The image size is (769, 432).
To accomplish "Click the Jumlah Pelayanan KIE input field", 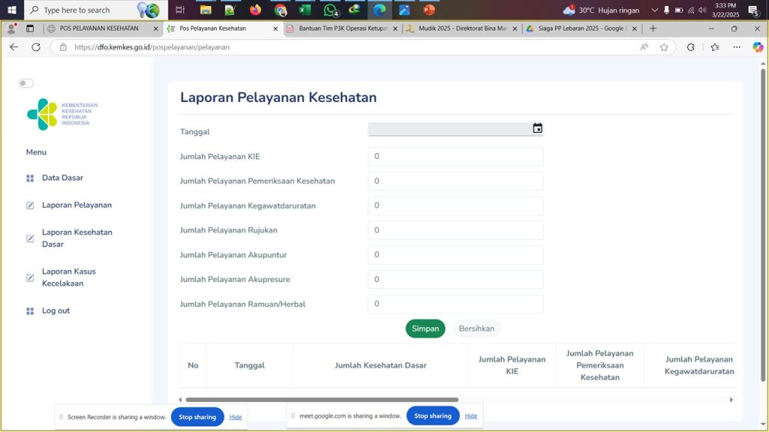I will 455,157.
